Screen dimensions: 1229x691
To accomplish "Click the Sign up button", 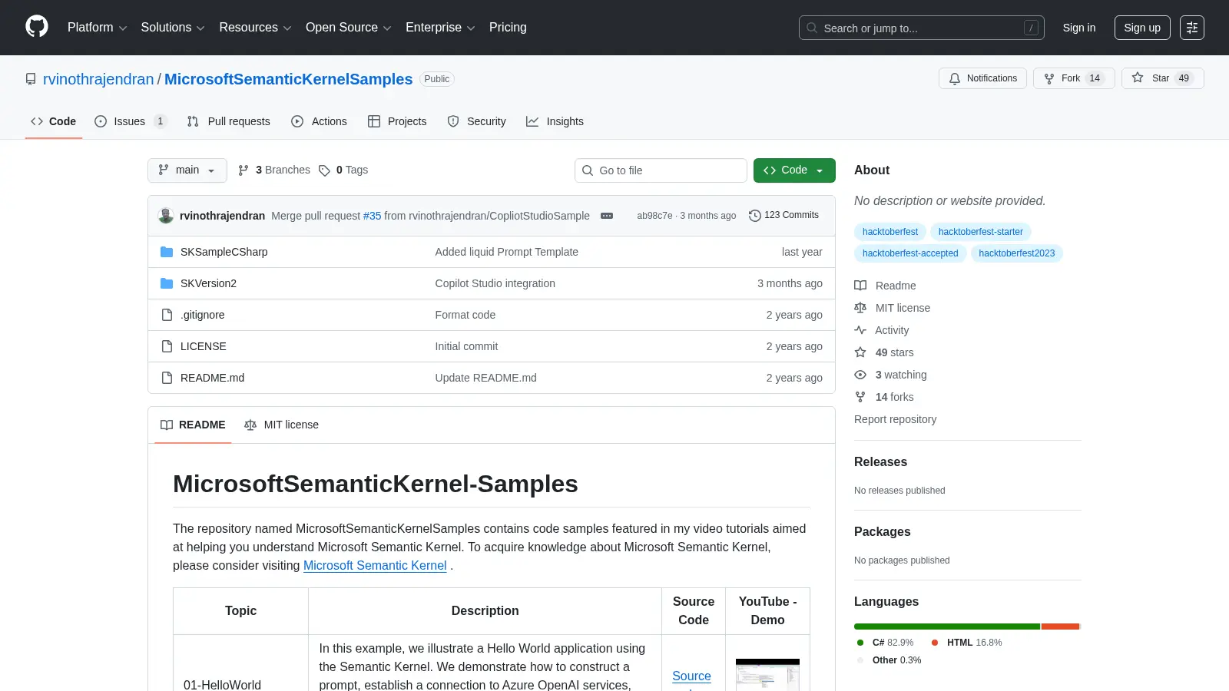I will (x=1142, y=28).
